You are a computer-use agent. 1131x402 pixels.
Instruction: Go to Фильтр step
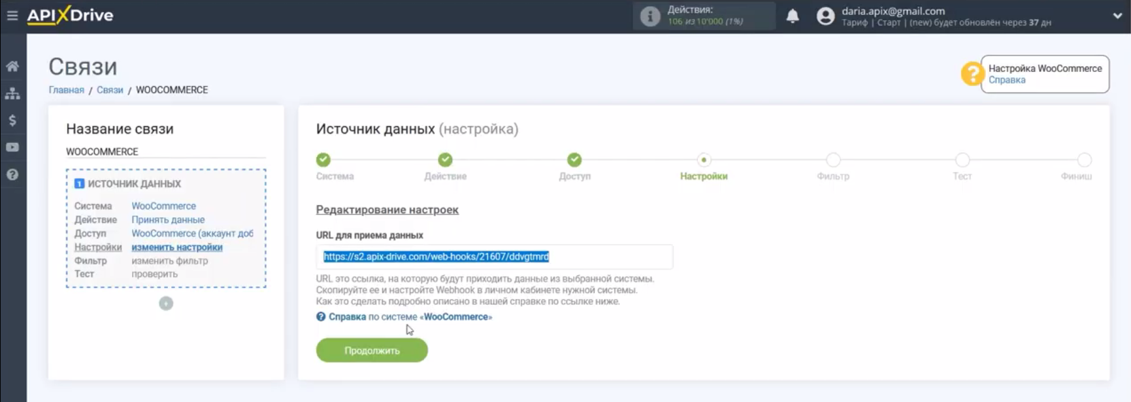[x=833, y=160]
